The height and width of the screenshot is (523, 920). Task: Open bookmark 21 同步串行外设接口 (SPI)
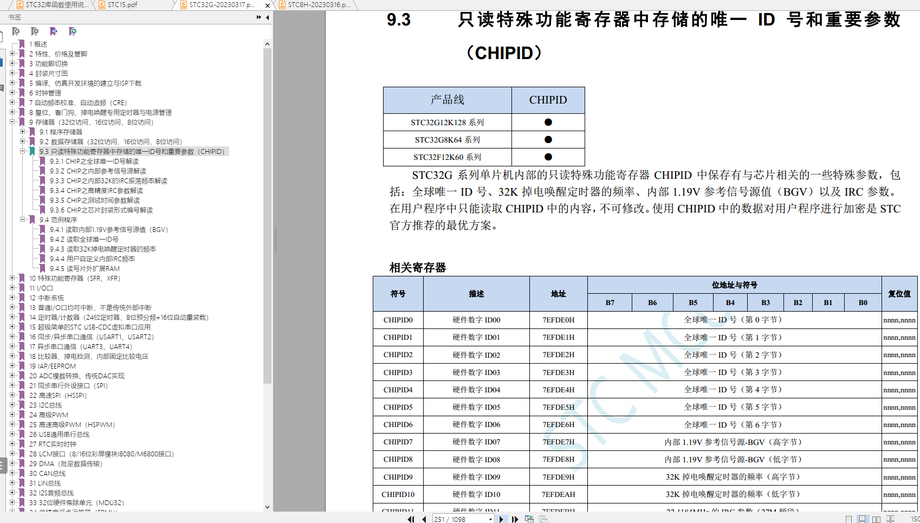[x=68, y=385]
